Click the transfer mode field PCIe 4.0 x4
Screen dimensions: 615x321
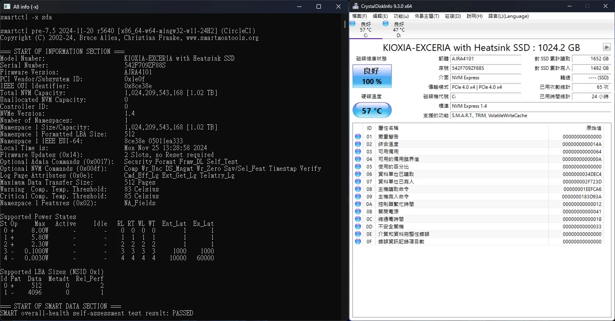[485, 87]
